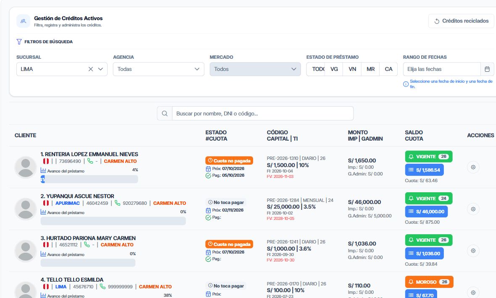
Task: Click the MOROSO 26 badge
Action: [429, 282]
